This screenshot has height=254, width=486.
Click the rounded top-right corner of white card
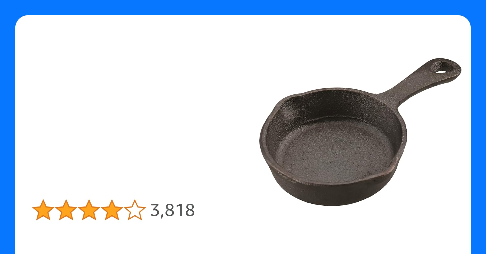coord(466,20)
